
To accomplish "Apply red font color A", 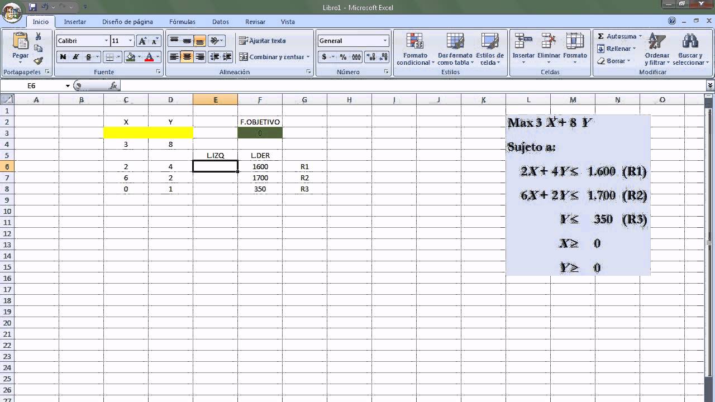I will (x=149, y=57).
